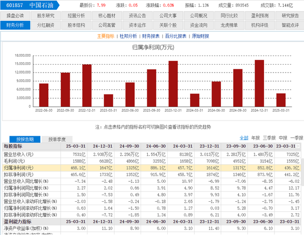Click 营业总收入同比增长(%) indicator
This screenshot has height=235, width=304.
click(26, 181)
